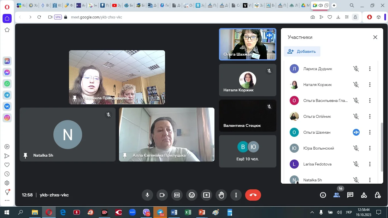The image size is (388, 218).
Task: Open the emoji reactions button
Action: click(x=192, y=195)
